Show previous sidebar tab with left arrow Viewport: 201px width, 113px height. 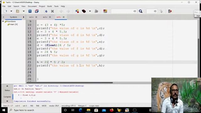(3, 17)
